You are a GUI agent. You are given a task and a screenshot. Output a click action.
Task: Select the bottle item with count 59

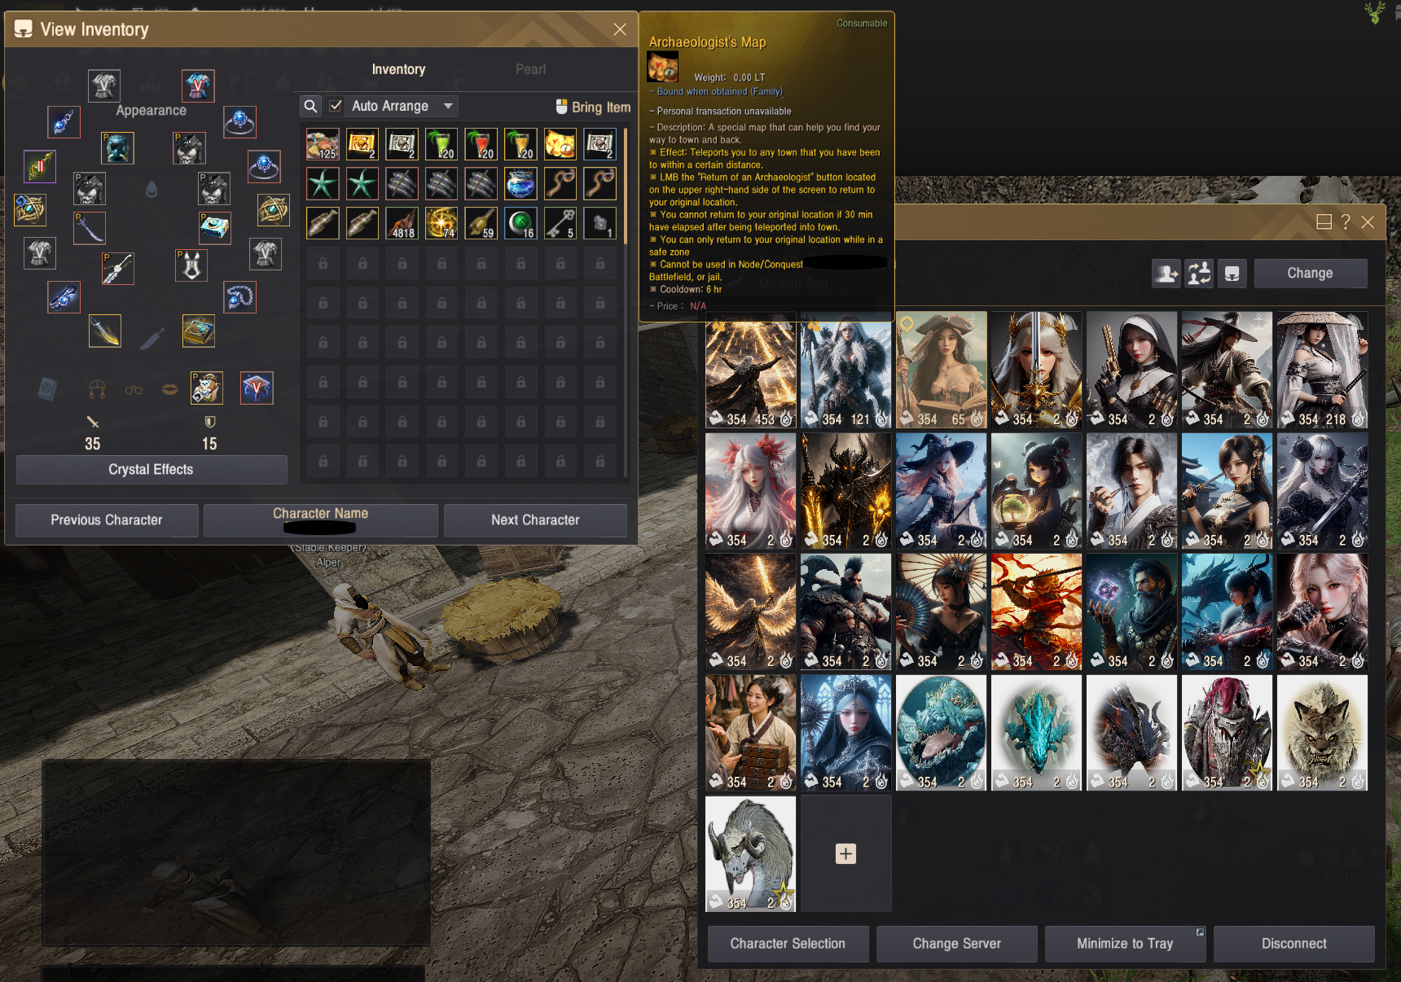[x=481, y=223]
